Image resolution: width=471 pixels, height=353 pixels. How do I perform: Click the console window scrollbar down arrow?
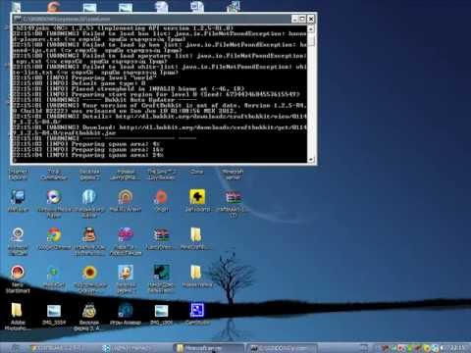pos(311,159)
